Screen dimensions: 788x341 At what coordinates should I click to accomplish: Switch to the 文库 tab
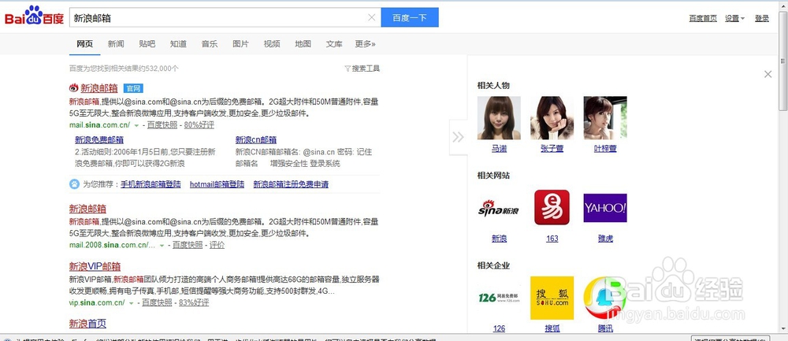point(334,44)
